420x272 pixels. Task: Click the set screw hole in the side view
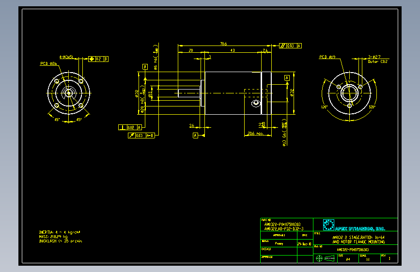256,103
